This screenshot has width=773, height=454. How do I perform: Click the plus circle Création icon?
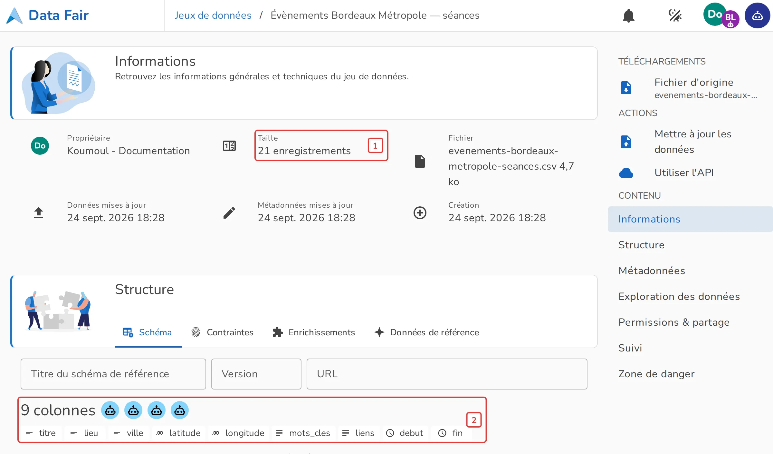[420, 213]
